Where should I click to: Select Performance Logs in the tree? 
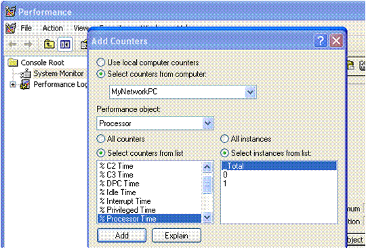pyautogui.click(x=60, y=85)
